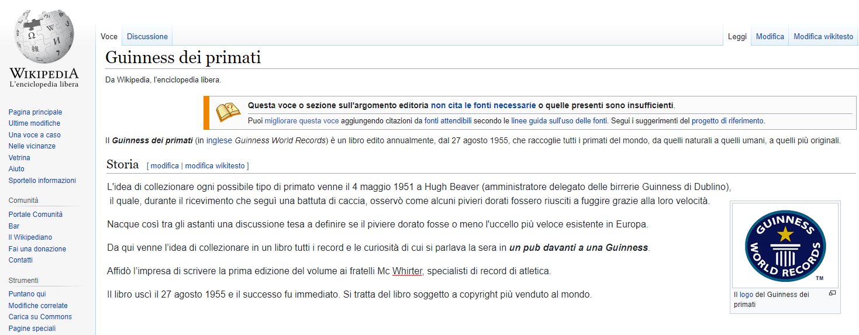The width and height of the screenshot is (859, 335).
Task: Click the Aiuto sidebar link
Action: pos(16,169)
